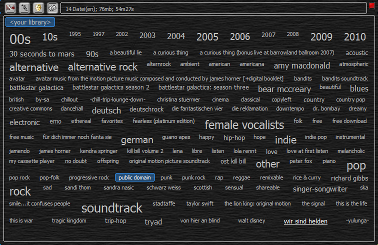Viewport: 378px width, 245px height.
Task: Click the creative commons tag
Action: click(x=30, y=109)
